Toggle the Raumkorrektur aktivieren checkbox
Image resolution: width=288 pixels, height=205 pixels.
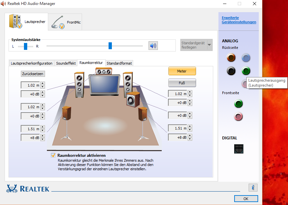point(53,155)
